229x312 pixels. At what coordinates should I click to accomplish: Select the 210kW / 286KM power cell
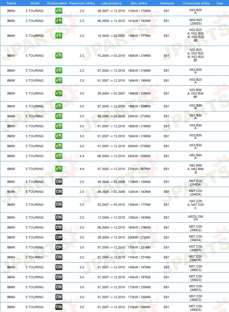(139, 307)
